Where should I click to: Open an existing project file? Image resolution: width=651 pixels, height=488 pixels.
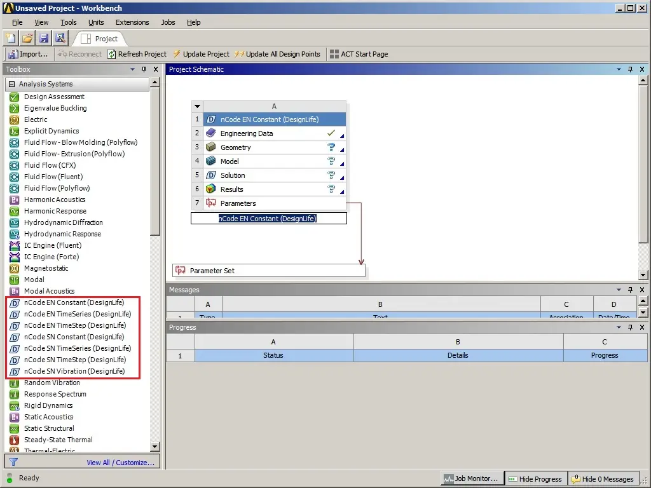click(x=27, y=38)
